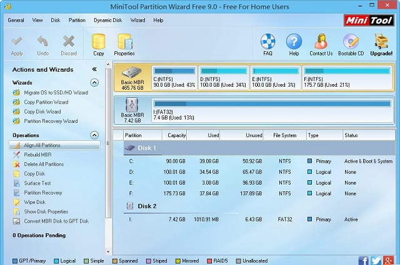Select the E: partition row
This screenshot has height=265, width=400.
259,183
